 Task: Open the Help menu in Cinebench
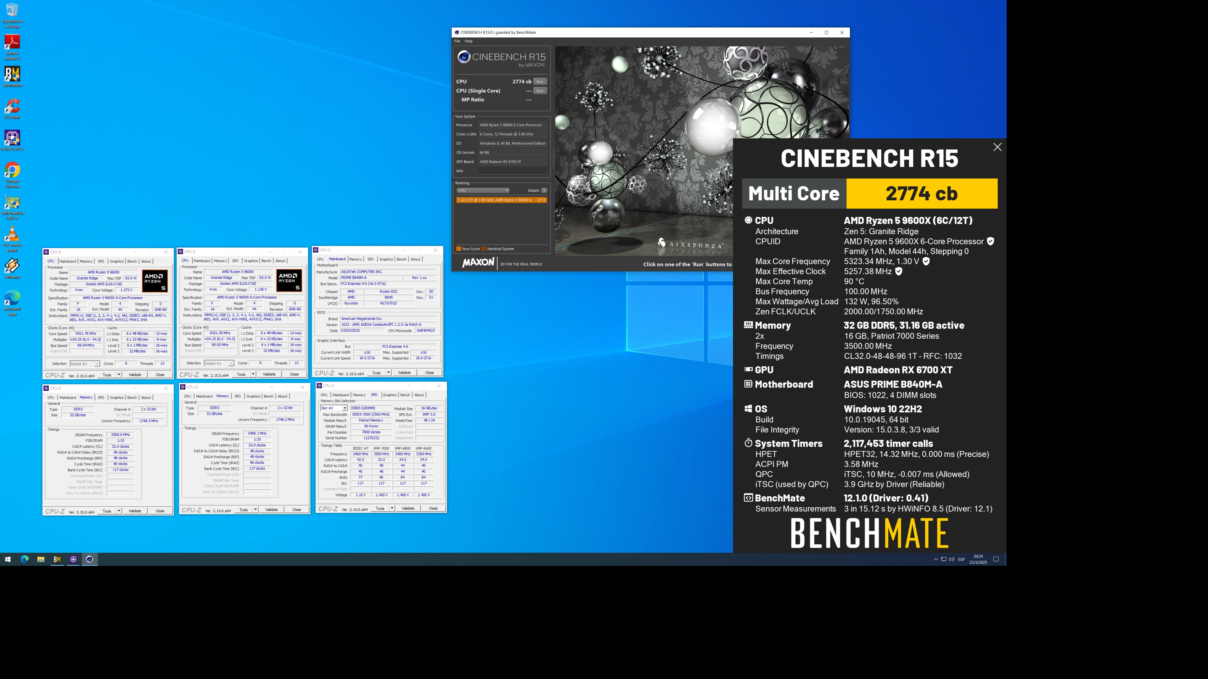[468, 41]
